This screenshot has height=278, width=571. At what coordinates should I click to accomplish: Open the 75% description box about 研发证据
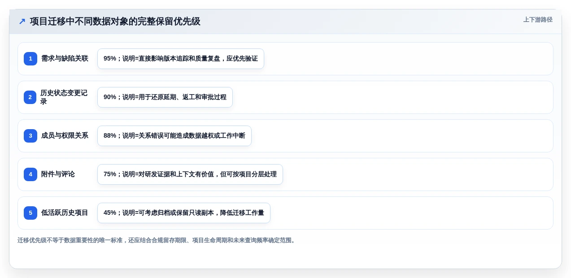point(190,174)
